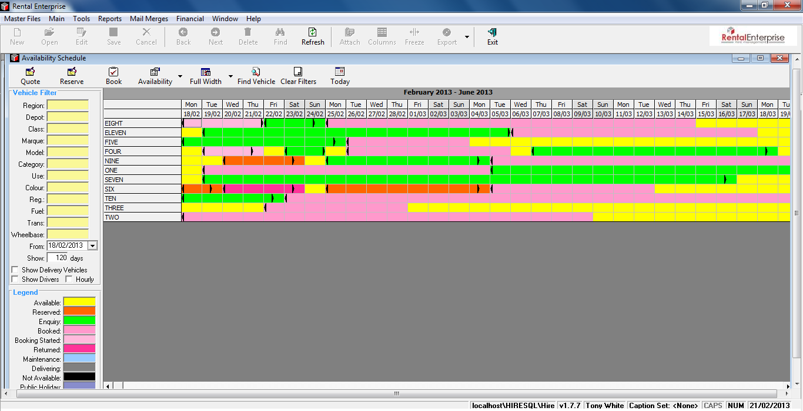Open the Window menu
The width and height of the screenshot is (803, 411).
[225, 19]
